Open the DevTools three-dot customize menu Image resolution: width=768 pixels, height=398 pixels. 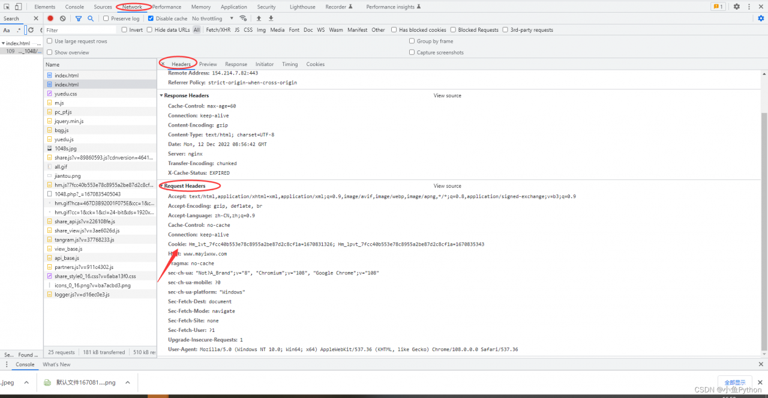(x=748, y=7)
